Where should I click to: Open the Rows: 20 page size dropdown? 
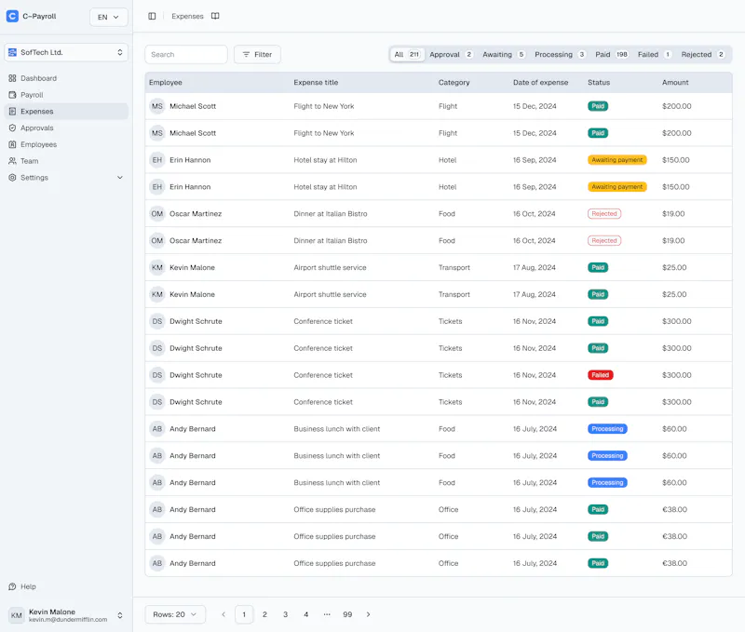[x=175, y=614]
